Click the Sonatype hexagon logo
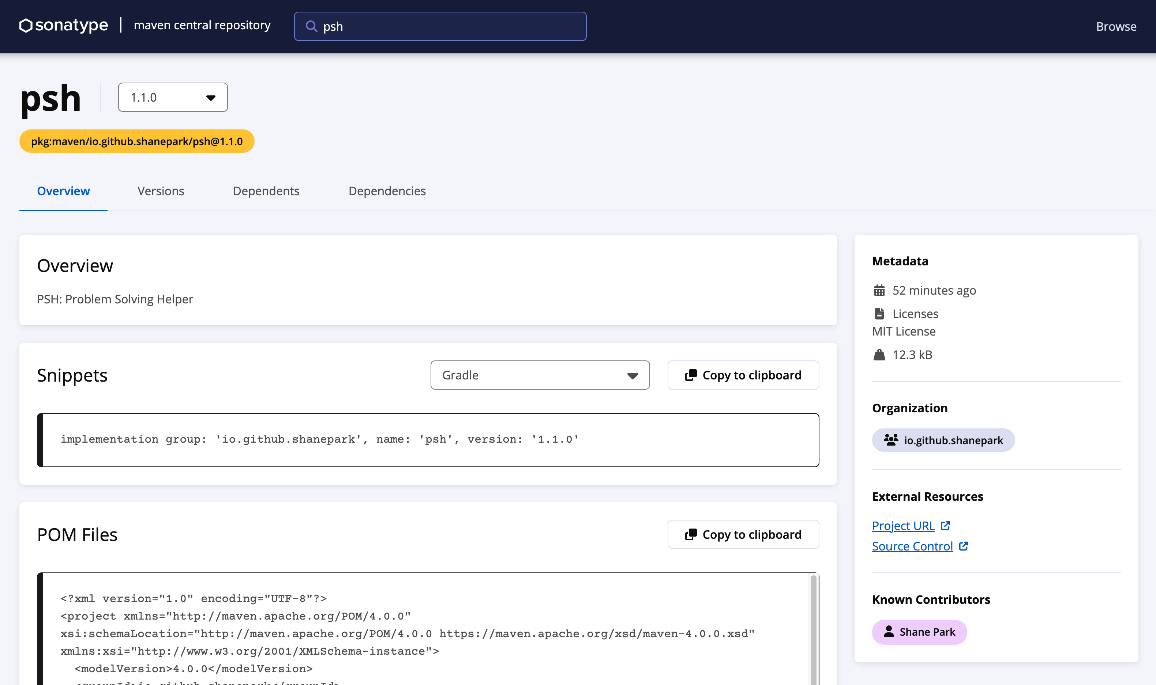Viewport: 1156px width, 685px height. coord(26,25)
